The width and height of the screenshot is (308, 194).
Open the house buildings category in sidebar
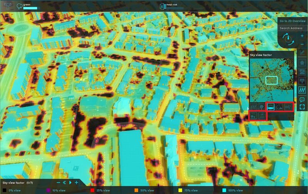[302, 62]
